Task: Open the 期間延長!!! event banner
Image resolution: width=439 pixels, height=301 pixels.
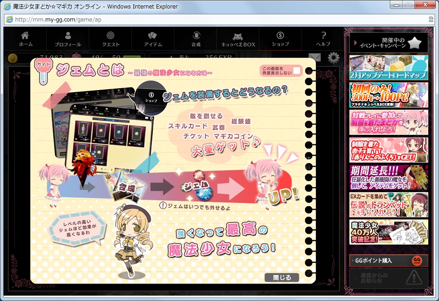Action: (388, 177)
